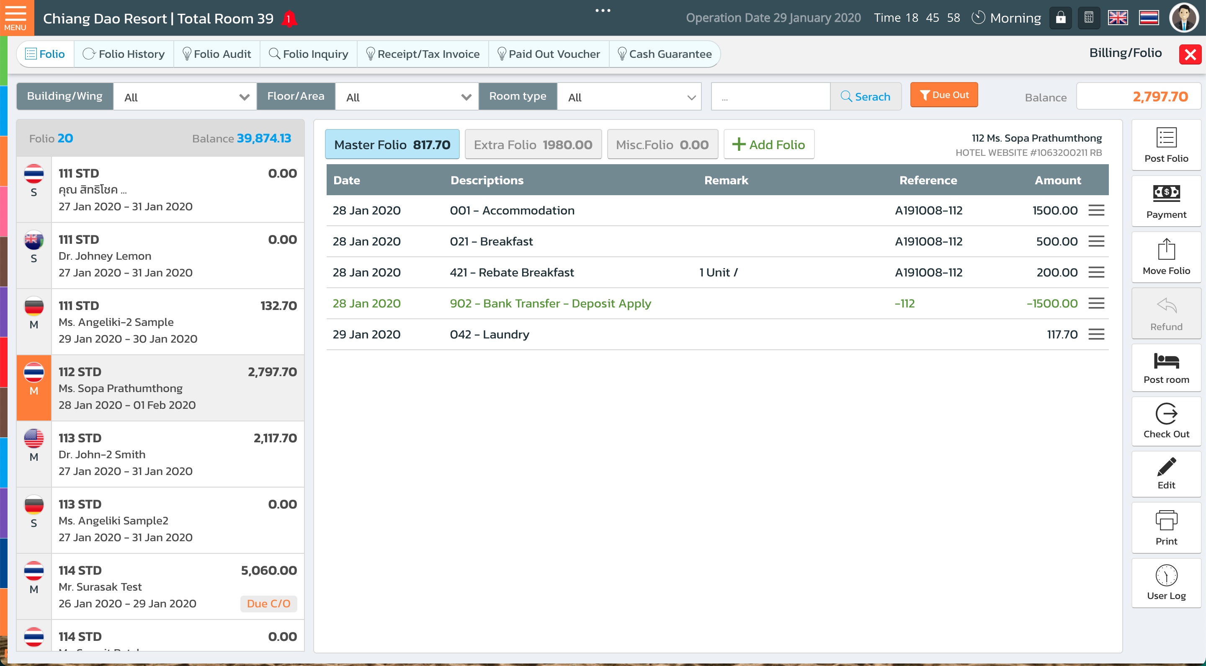Select the Extra Folio 1980.00 tab

(x=533, y=145)
